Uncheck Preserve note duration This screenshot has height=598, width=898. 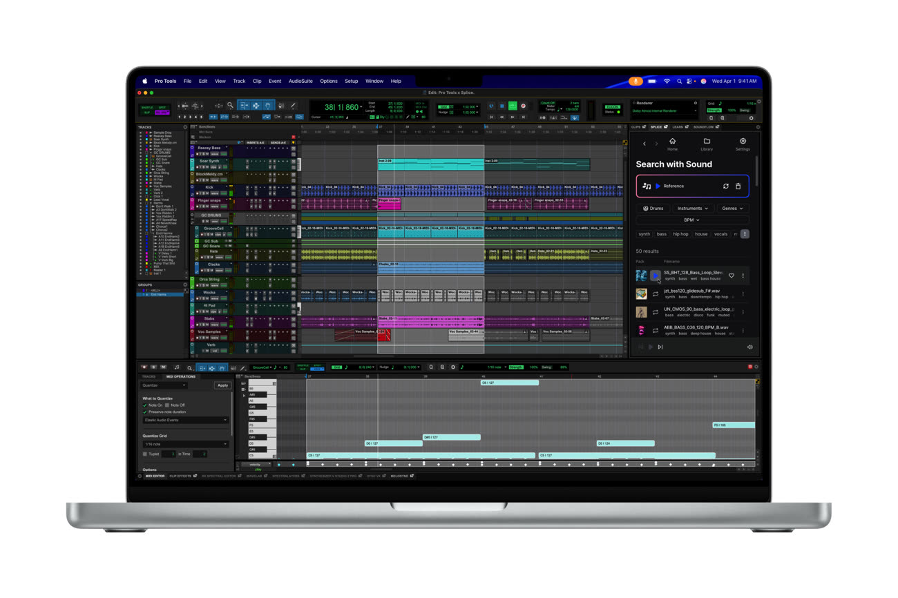[145, 412]
